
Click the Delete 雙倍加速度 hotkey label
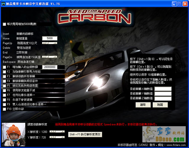17,48
